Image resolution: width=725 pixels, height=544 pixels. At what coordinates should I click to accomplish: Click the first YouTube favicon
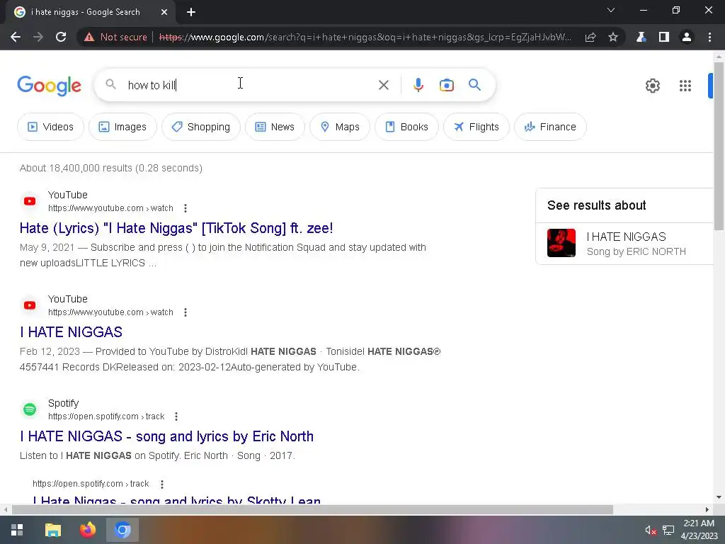pyautogui.click(x=30, y=201)
